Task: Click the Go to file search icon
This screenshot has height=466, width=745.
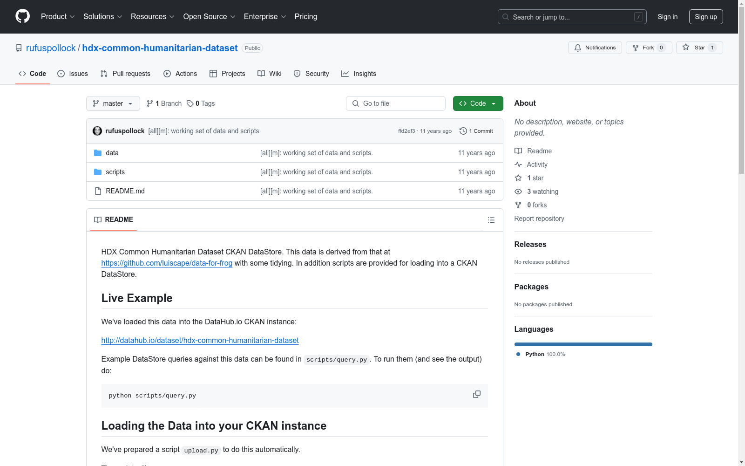Action: tap(356, 103)
